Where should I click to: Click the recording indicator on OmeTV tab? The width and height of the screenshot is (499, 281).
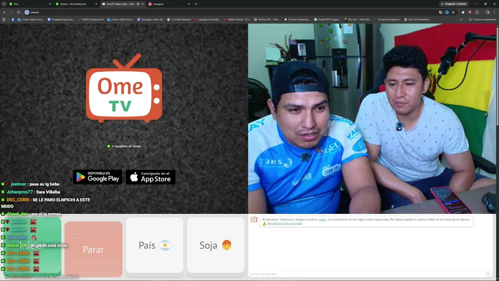[x=138, y=4]
